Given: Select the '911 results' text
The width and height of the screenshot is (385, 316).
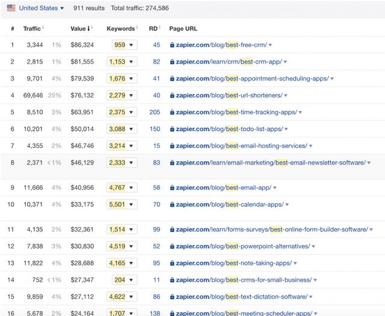Looking at the screenshot, I should (89, 8).
